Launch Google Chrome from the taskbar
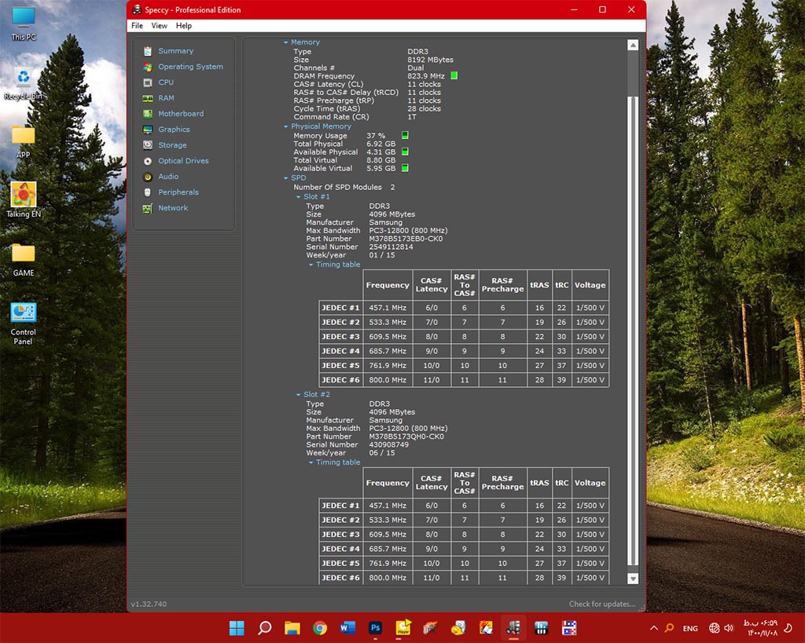Image resolution: width=805 pixels, height=643 pixels. (x=320, y=627)
